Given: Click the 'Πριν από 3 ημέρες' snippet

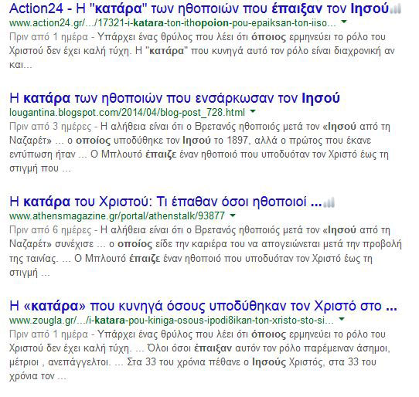Looking at the screenshot, I should pos(50,126).
